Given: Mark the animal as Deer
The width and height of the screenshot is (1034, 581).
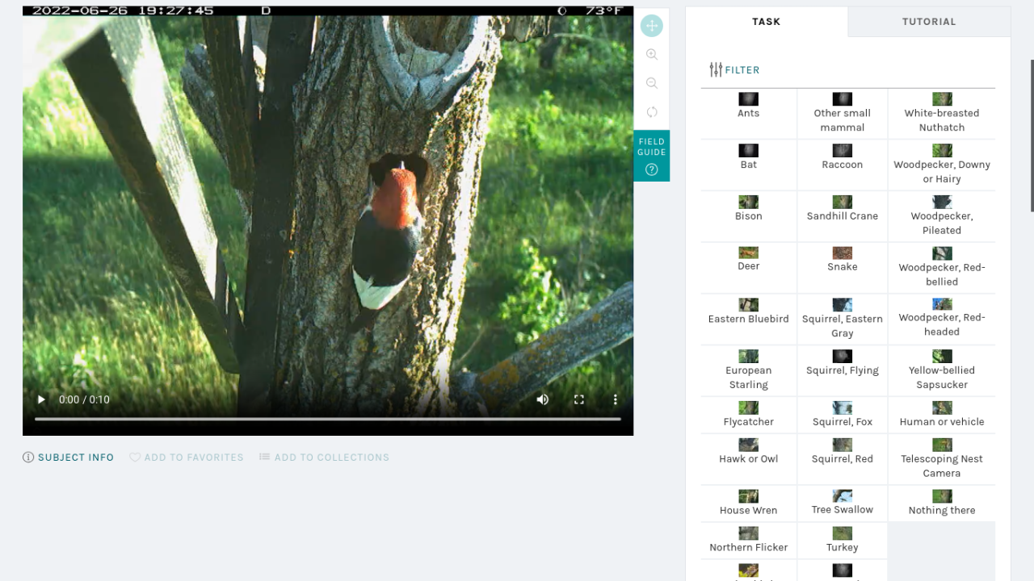Looking at the screenshot, I should point(749,267).
